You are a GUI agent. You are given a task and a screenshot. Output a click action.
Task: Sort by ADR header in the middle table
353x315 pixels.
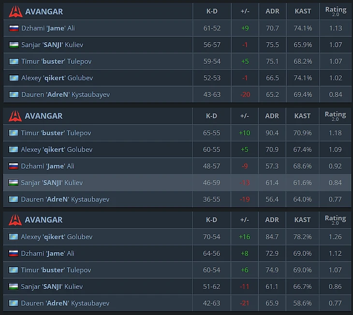[272, 116]
